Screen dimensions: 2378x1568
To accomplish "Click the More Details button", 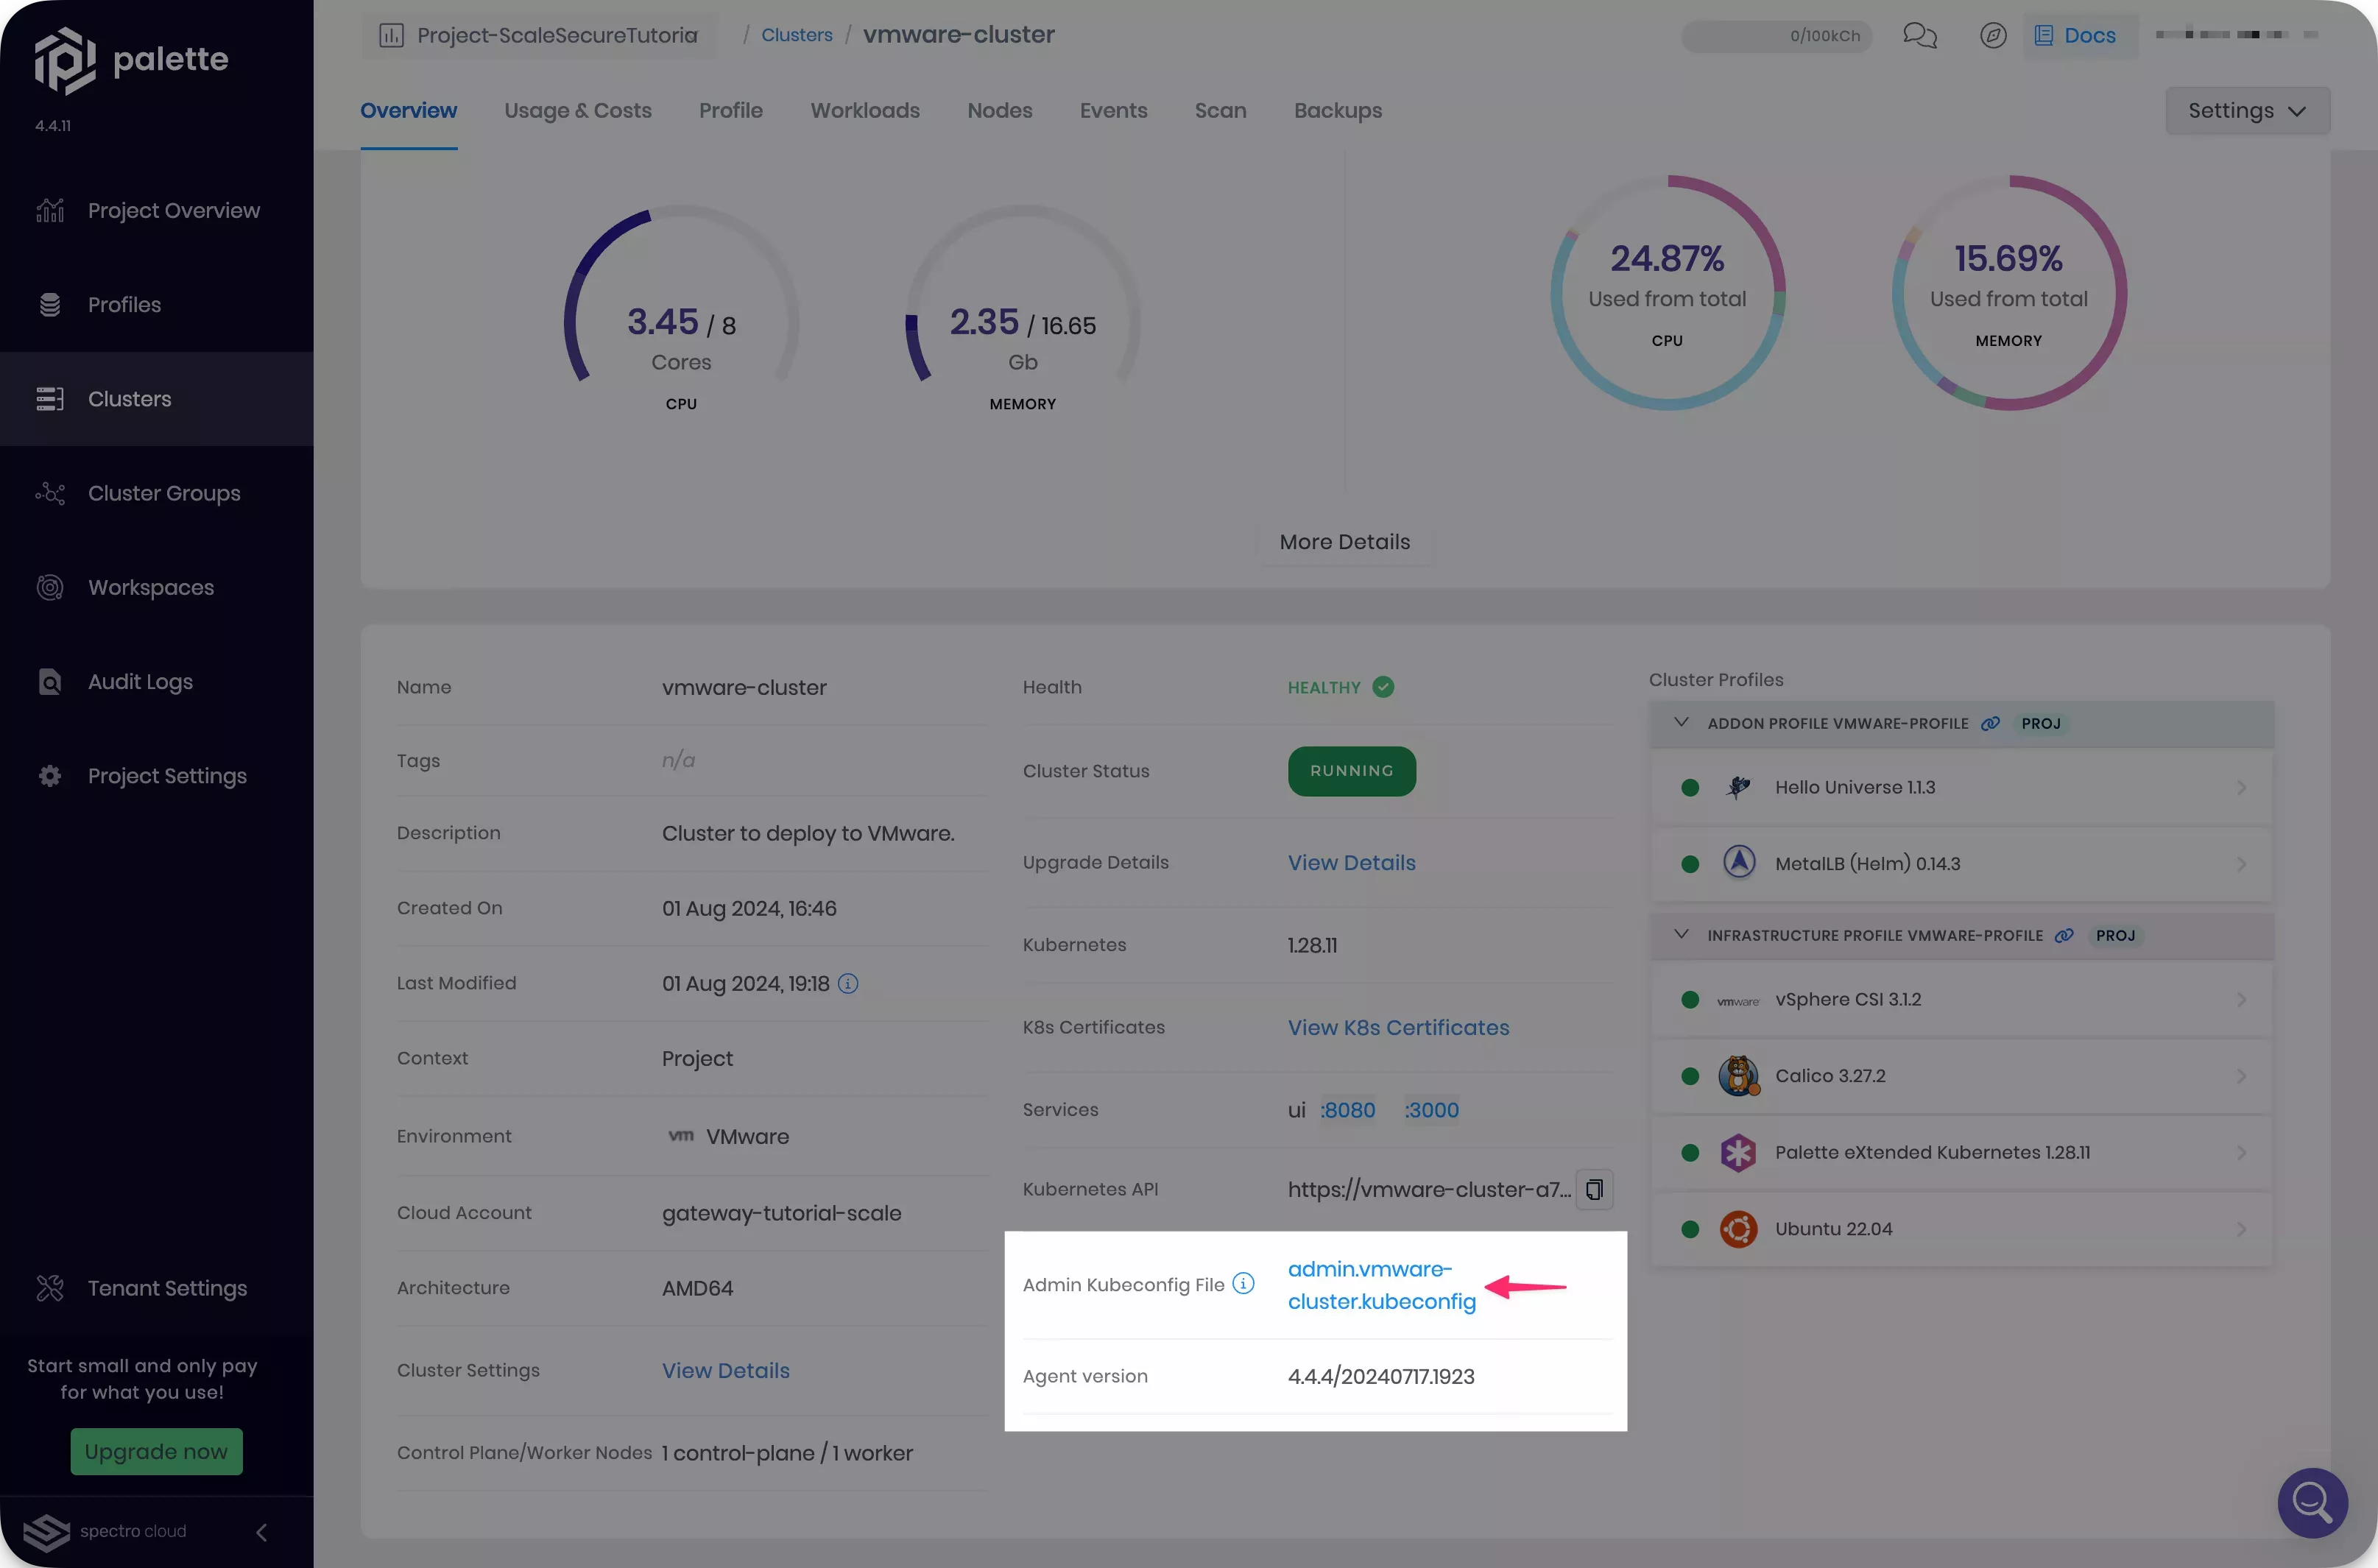I will (x=1344, y=542).
